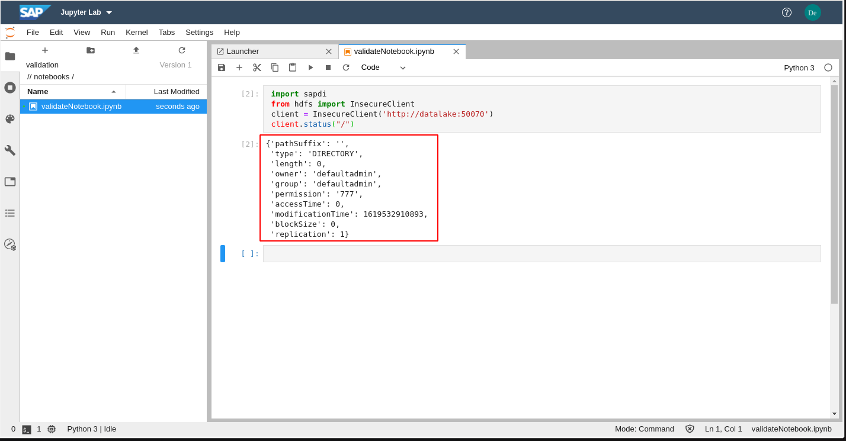Create a new folder in file browser
This screenshot has height=441, width=846.
pos(91,50)
